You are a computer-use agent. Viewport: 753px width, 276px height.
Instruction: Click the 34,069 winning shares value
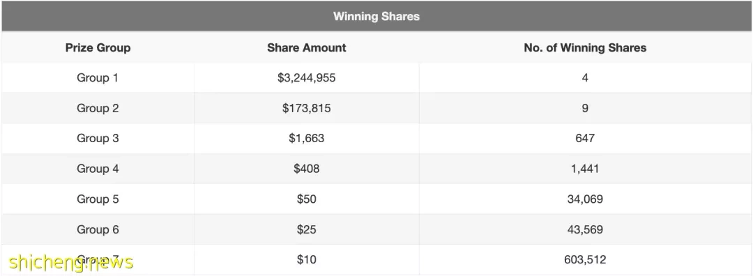click(585, 199)
